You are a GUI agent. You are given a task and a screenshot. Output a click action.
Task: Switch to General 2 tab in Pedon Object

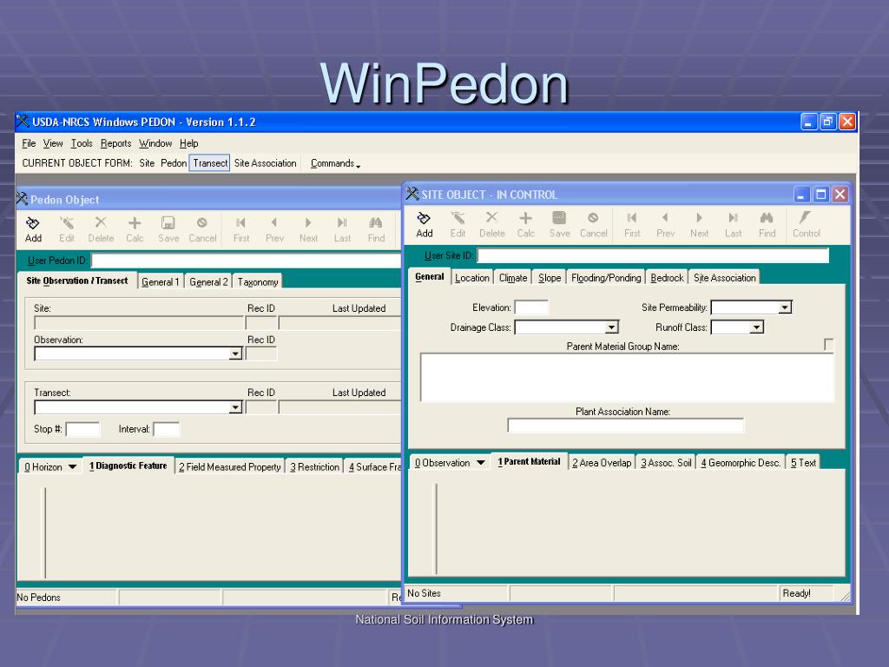coord(208,282)
